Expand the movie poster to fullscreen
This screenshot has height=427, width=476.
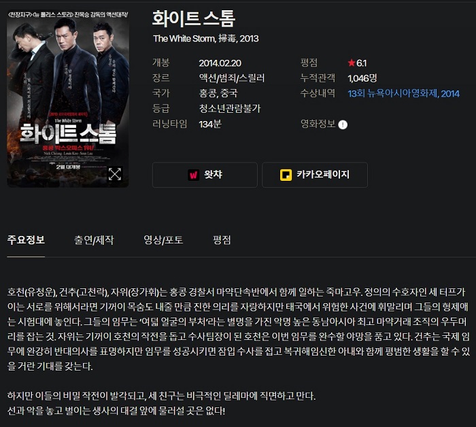115,174
